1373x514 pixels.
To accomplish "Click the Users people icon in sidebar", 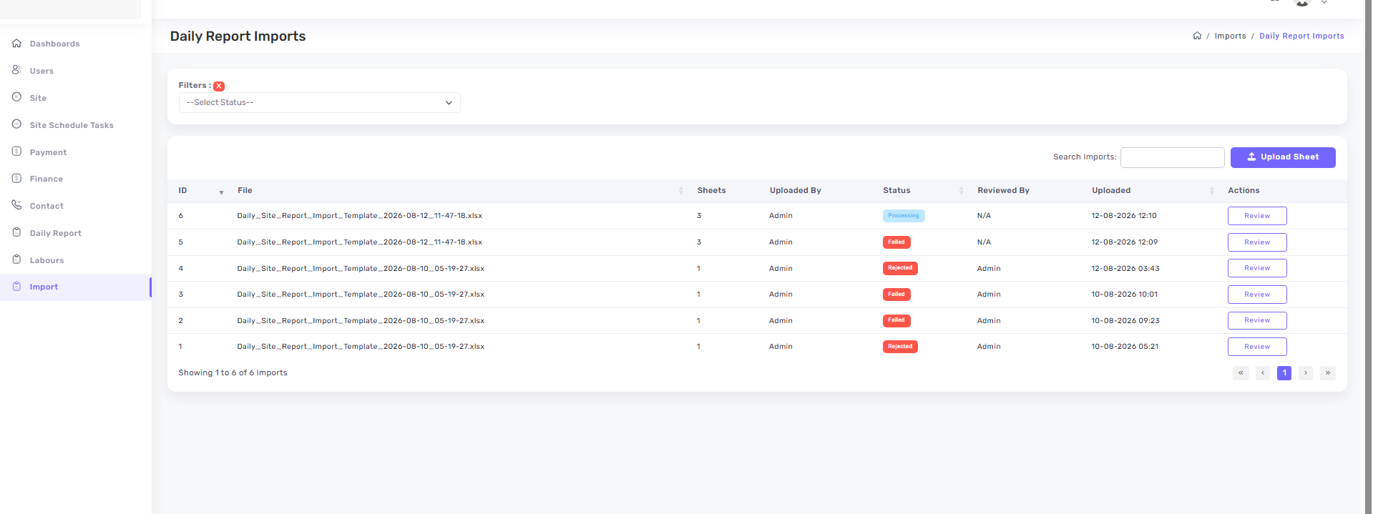I will [x=16, y=70].
